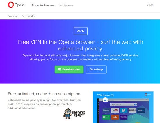Click the Earning Guys watermark logo
The image size is (160, 123).
point(74,114)
